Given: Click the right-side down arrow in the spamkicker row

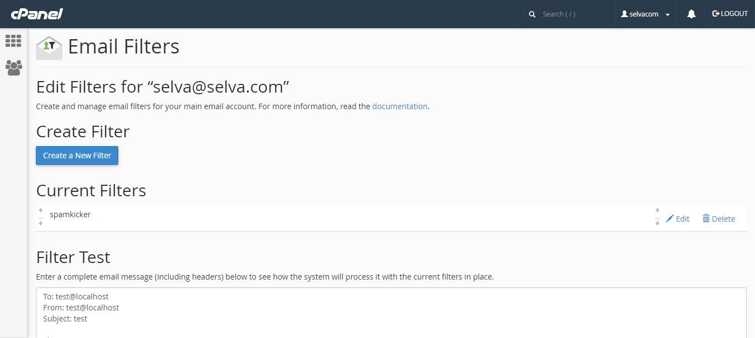Looking at the screenshot, I should point(657,223).
